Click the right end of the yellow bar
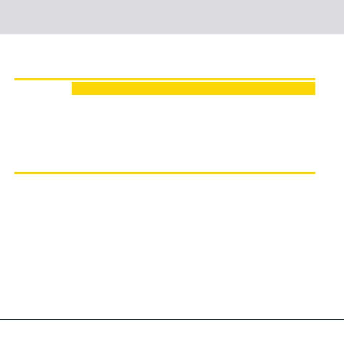Image resolution: width=344 pixels, height=344 pixels. click(314, 88)
